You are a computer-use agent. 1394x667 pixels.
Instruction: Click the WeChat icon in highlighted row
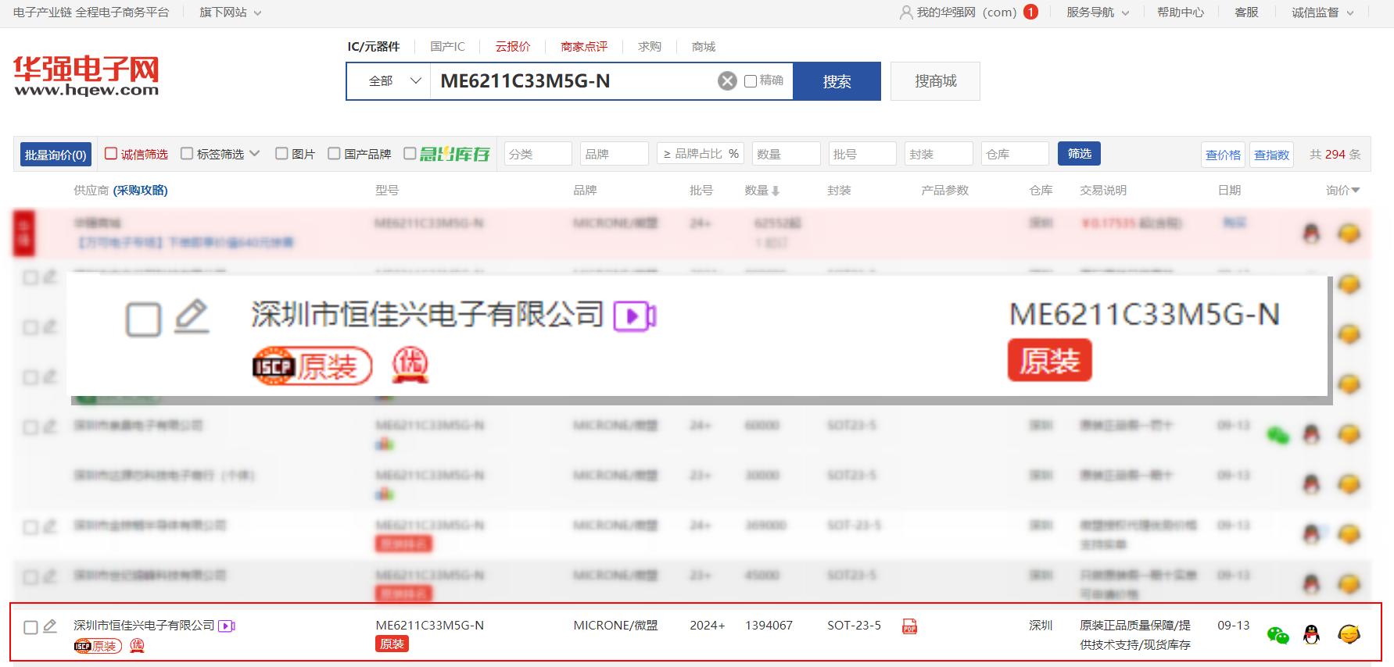pos(1278,635)
